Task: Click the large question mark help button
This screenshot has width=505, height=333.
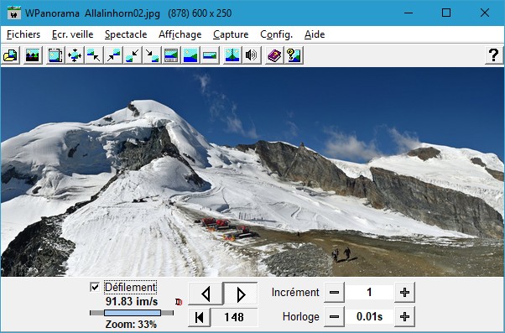Action: click(494, 55)
